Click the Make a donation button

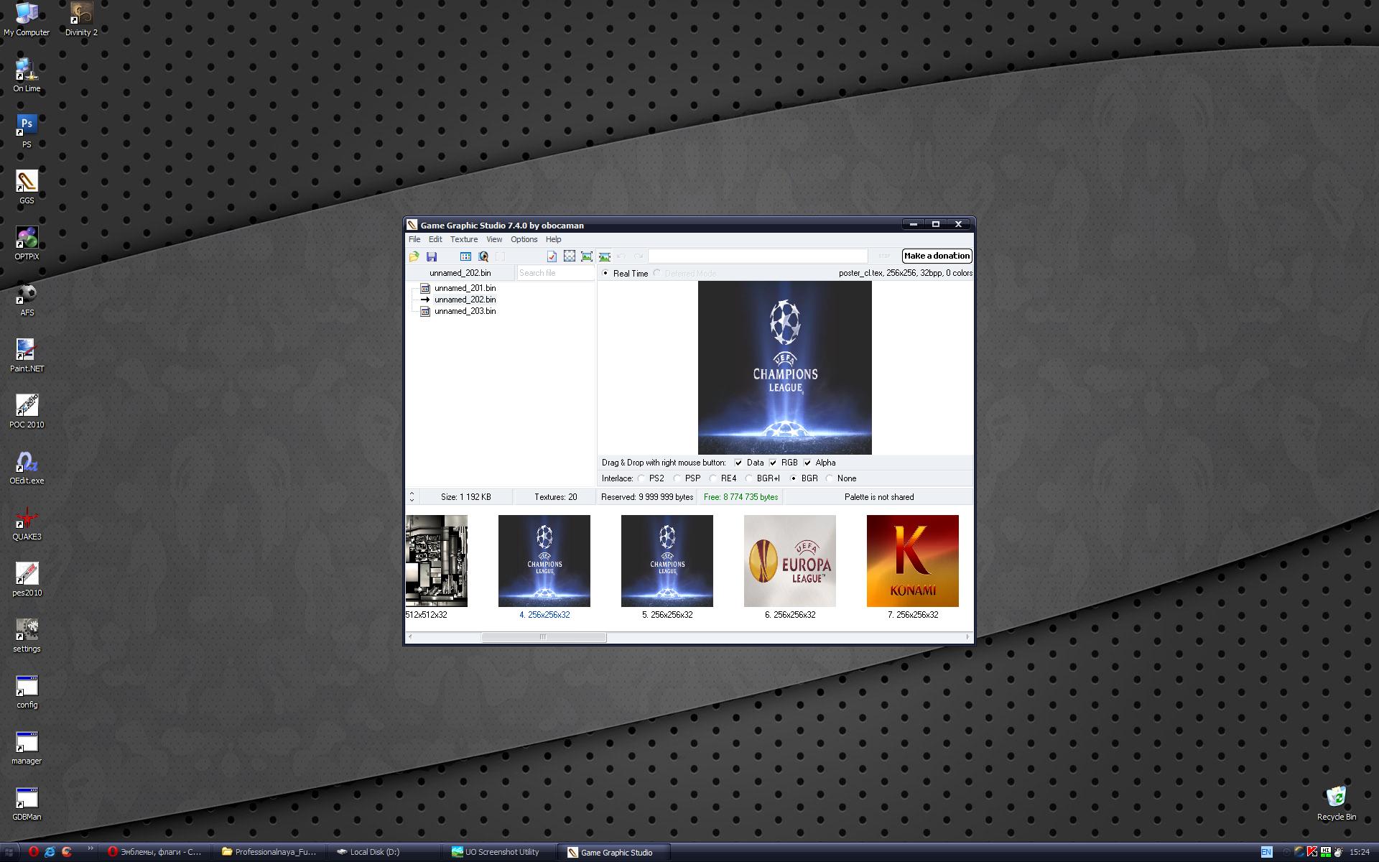pos(937,256)
